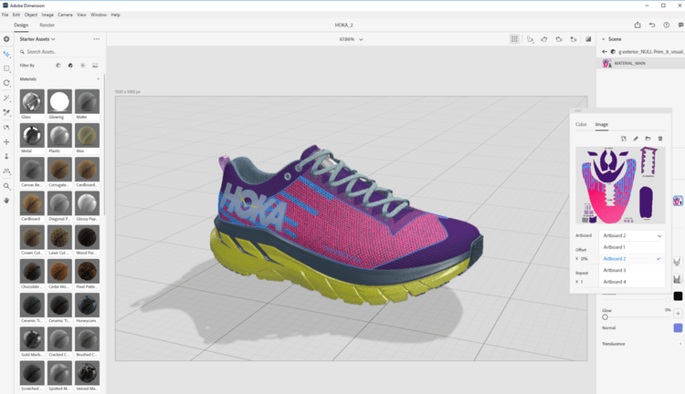
Task: Expand the Artboard 2 combo box
Action: click(x=632, y=235)
